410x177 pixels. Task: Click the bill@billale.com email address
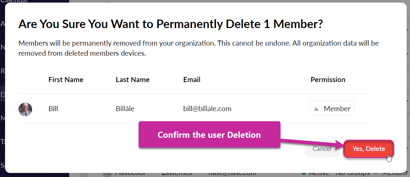(207, 109)
